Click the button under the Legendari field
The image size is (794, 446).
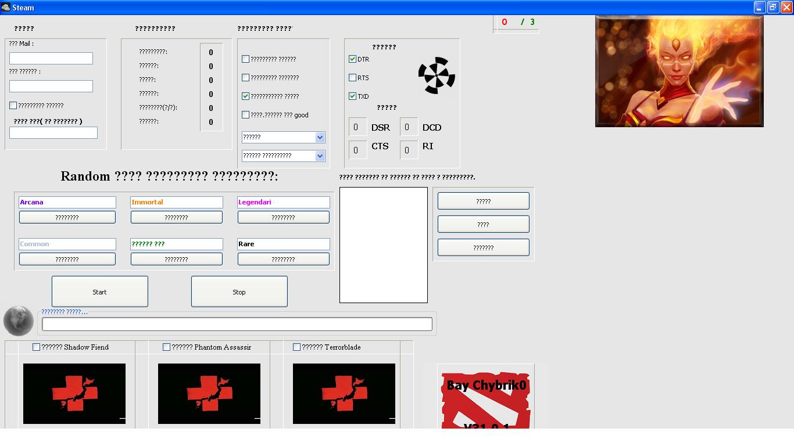tap(284, 217)
